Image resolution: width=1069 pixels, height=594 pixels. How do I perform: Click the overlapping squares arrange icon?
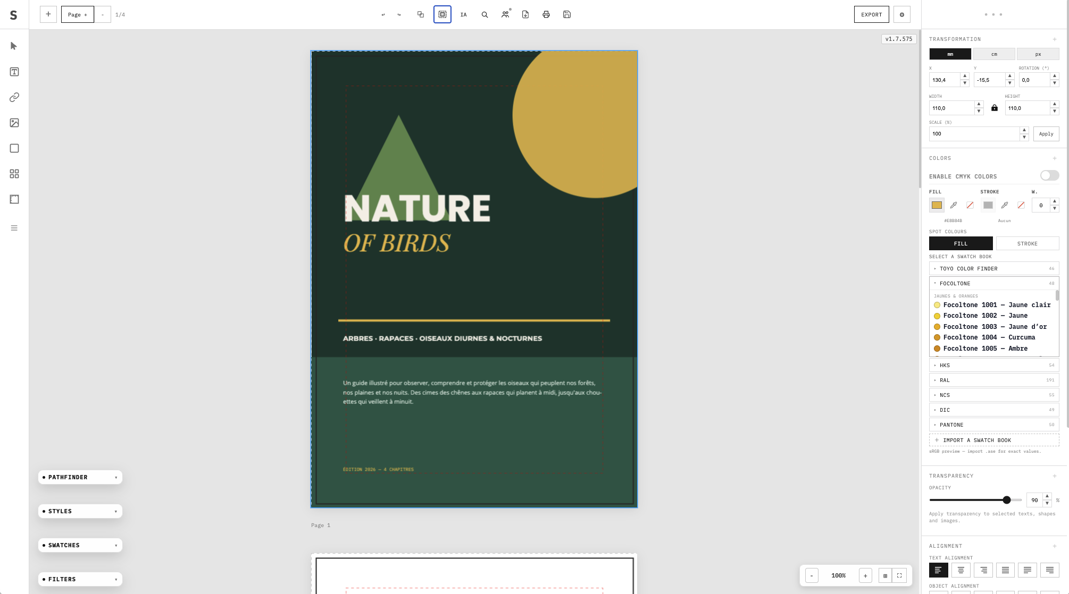pyautogui.click(x=421, y=14)
